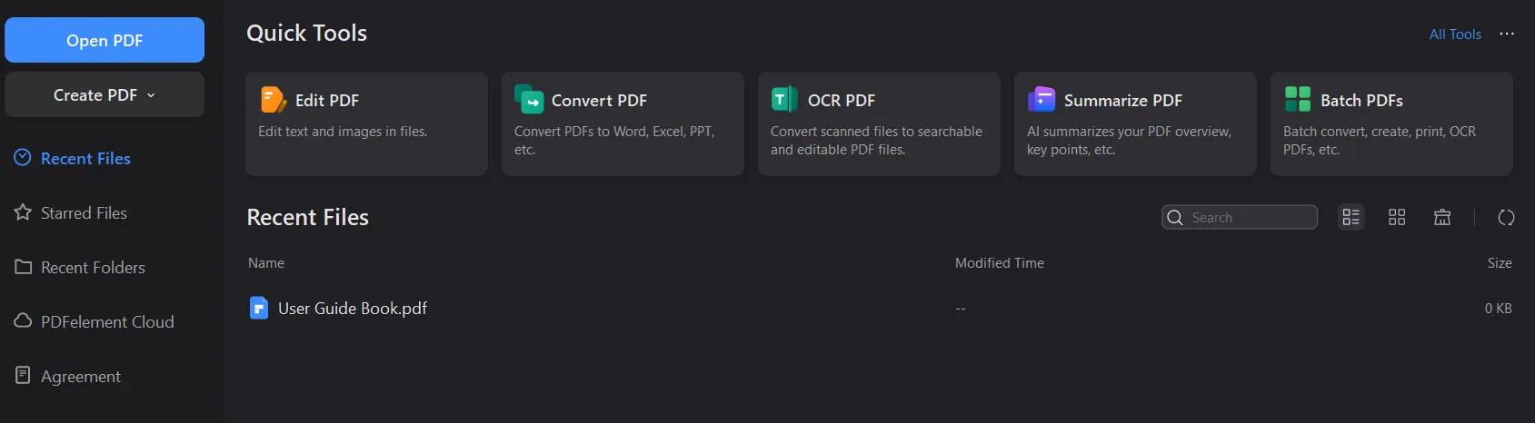
Task: Open Recent Folders in sidebar
Action: coord(93,268)
